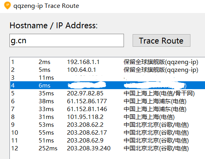
Task: Select hop 2 row 100.64.0.1
Action: (107, 70)
